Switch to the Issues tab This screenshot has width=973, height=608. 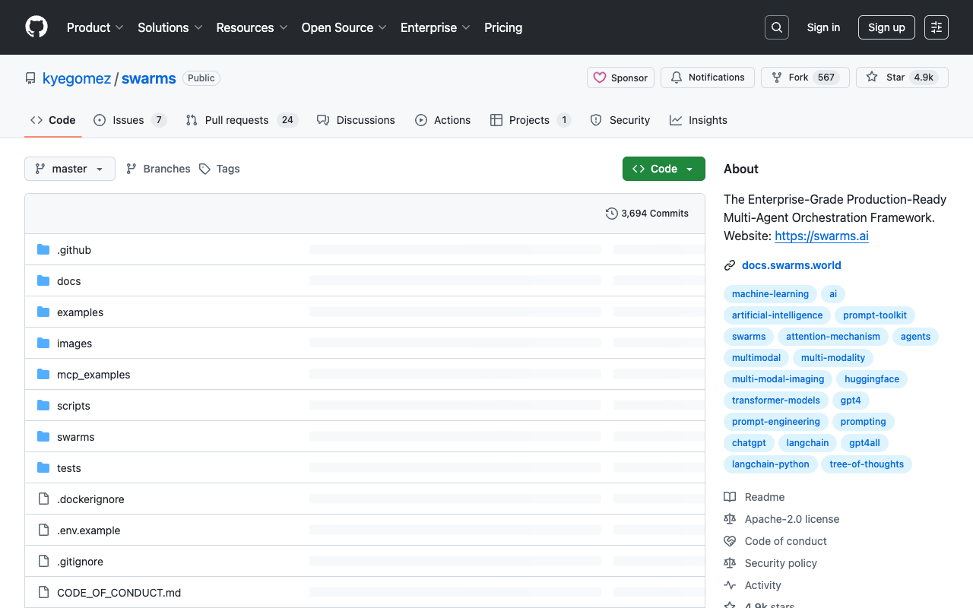(x=129, y=120)
